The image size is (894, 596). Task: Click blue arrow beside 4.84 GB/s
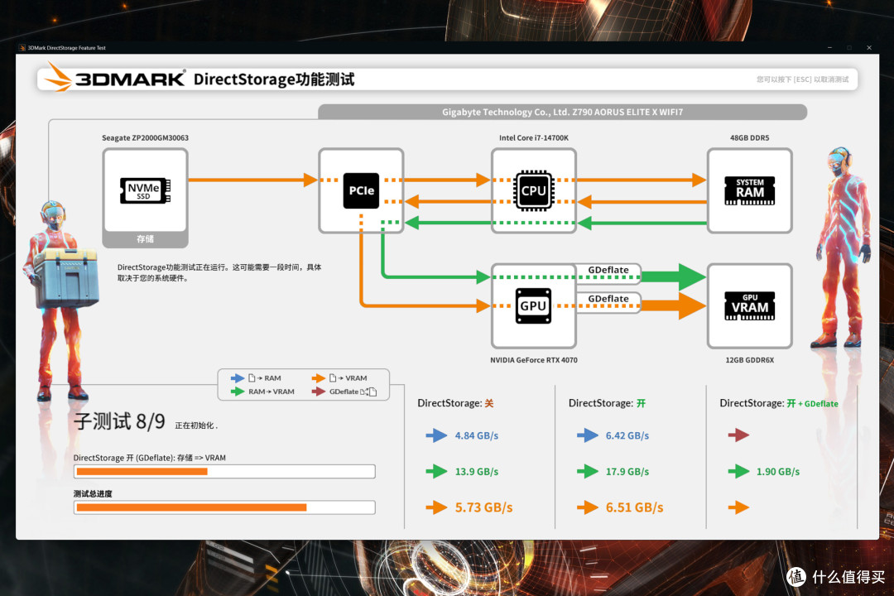click(437, 435)
